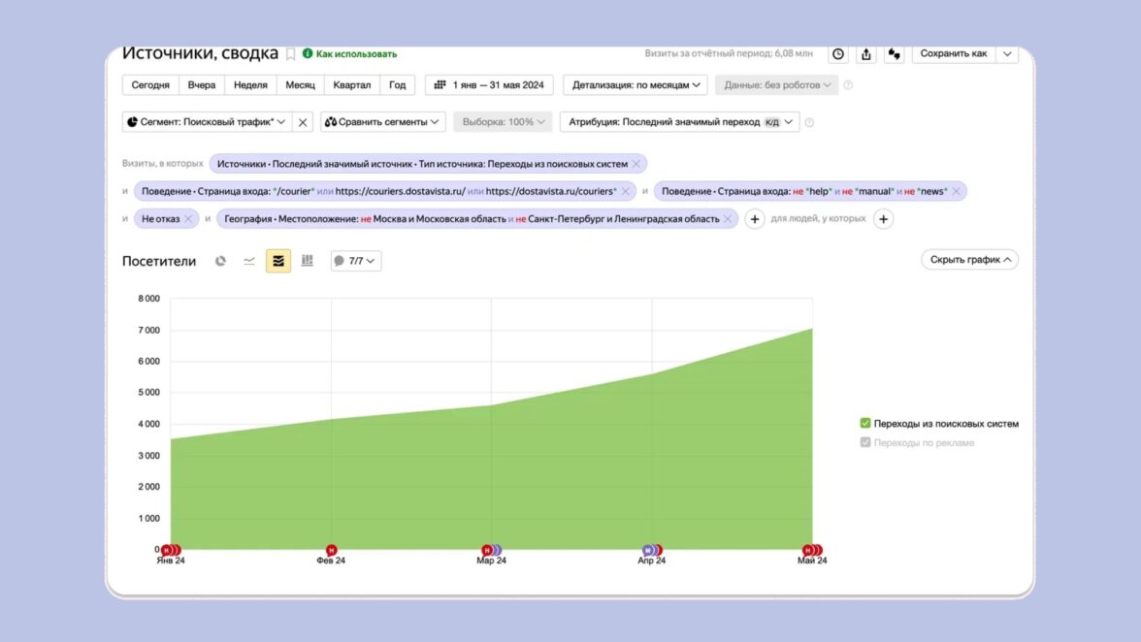Click the 'Как использовать' link
The height and width of the screenshot is (642, 1141).
coord(355,54)
